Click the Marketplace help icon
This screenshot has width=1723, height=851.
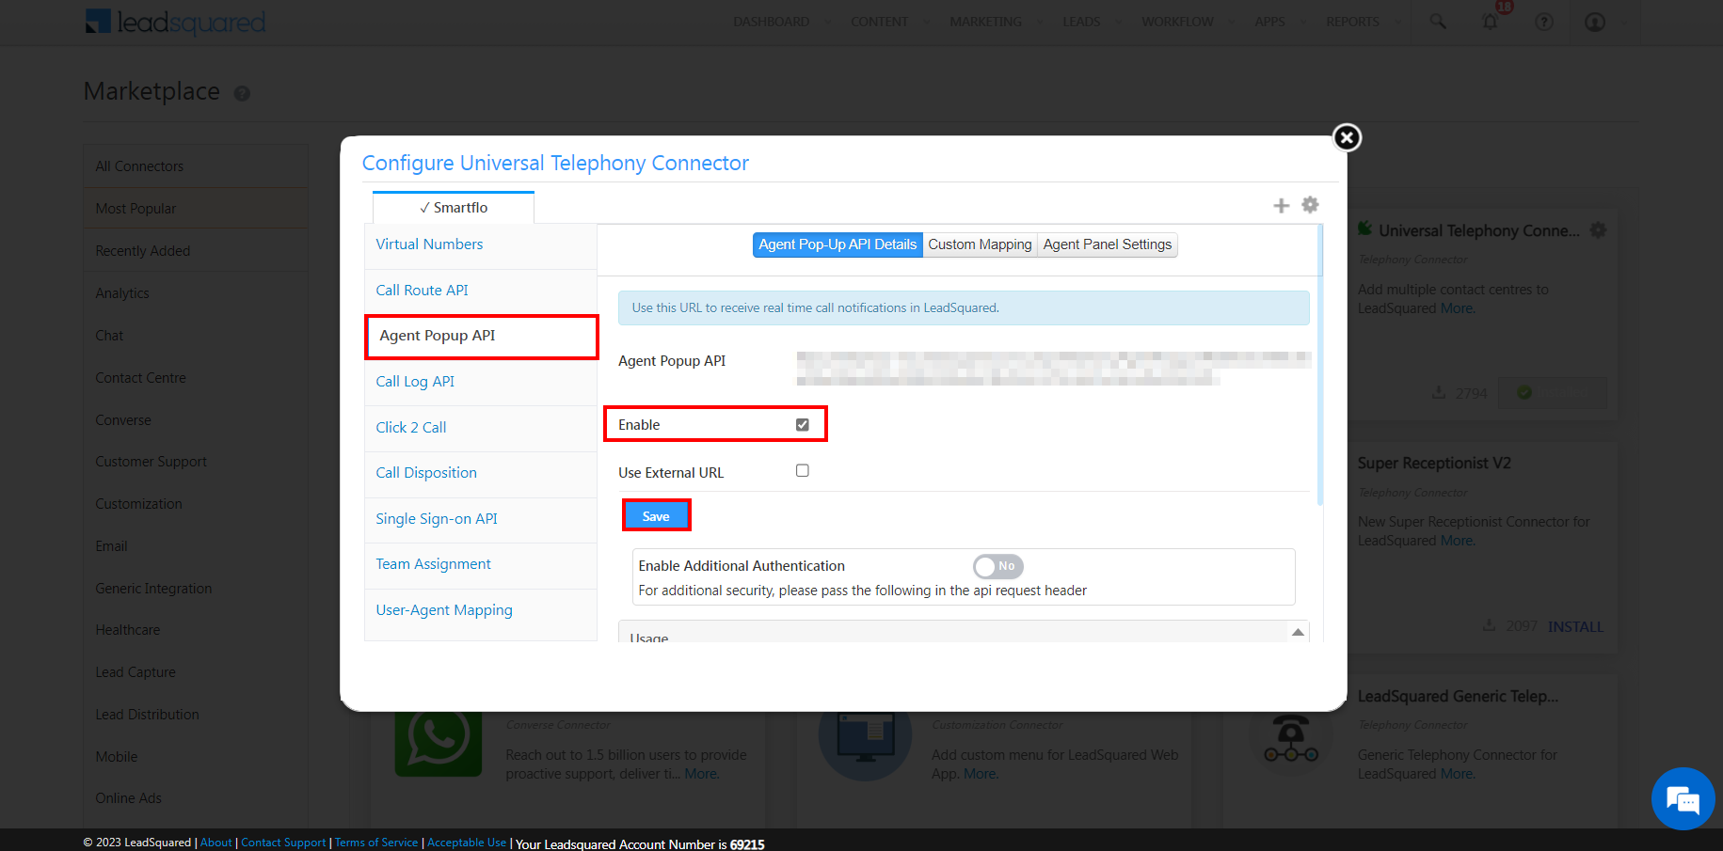[x=242, y=93]
